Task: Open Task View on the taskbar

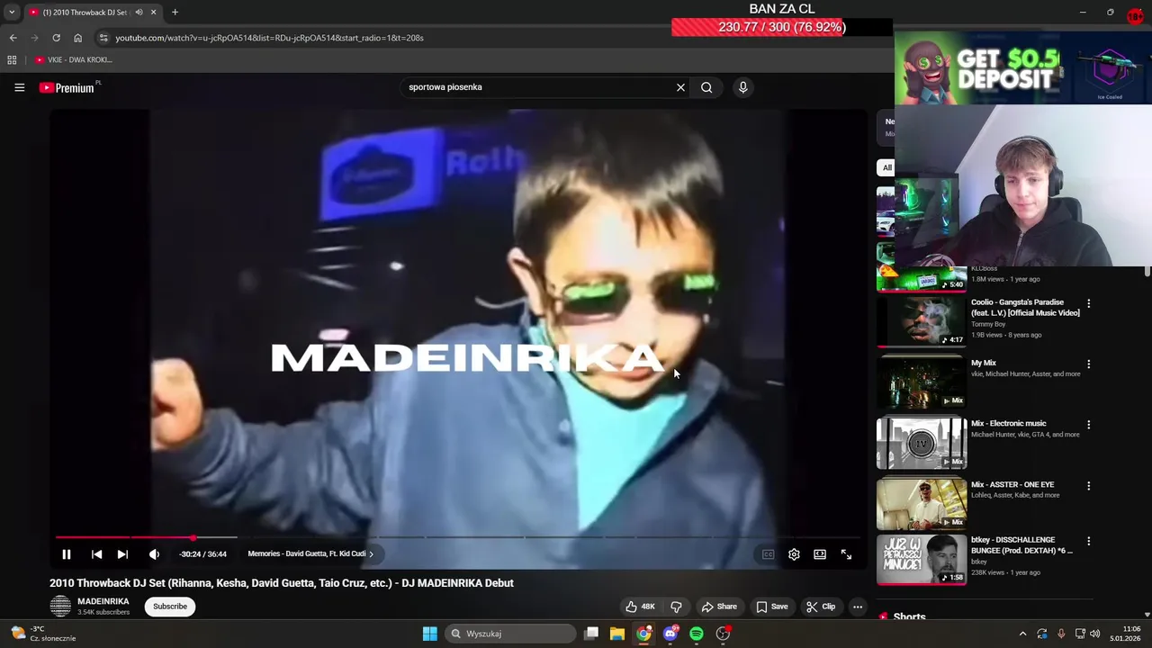Action: click(x=591, y=634)
